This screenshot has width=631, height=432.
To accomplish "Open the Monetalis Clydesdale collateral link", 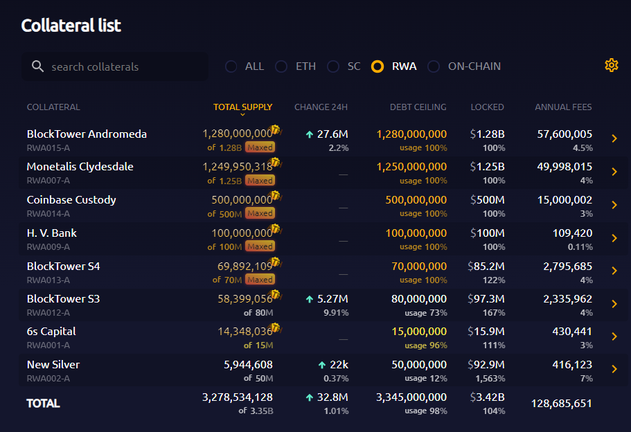I will click(x=80, y=167).
